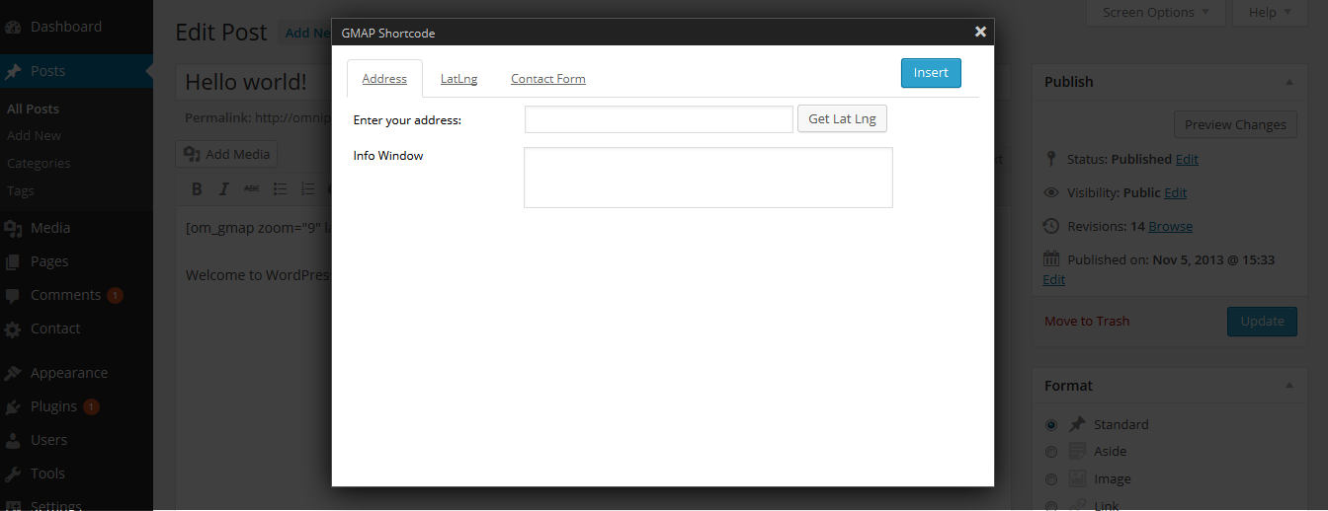Close the GMAP Shortcode dialog

tap(980, 32)
